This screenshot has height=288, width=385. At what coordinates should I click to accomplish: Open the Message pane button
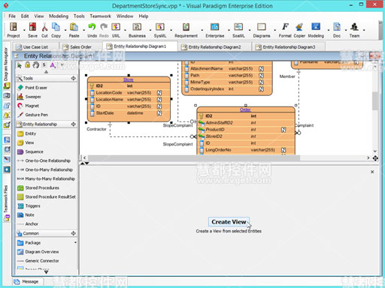[x=28, y=281]
